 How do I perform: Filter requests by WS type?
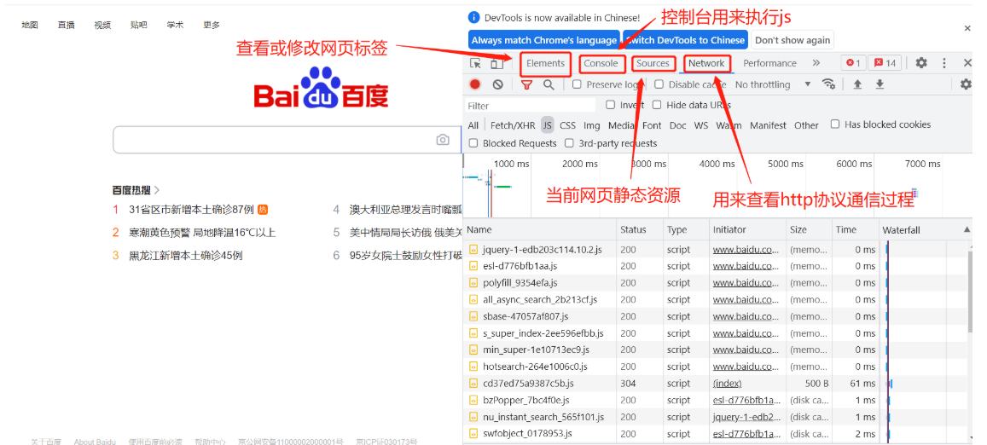(701, 125)
